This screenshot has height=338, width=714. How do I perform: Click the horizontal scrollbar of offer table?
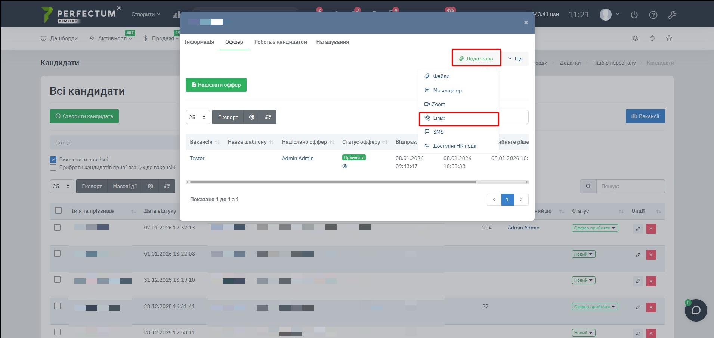(333, 182)
